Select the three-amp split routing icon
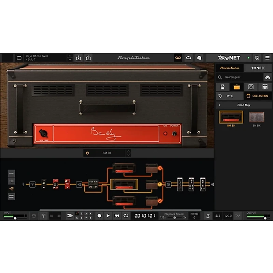 (11, 189)
